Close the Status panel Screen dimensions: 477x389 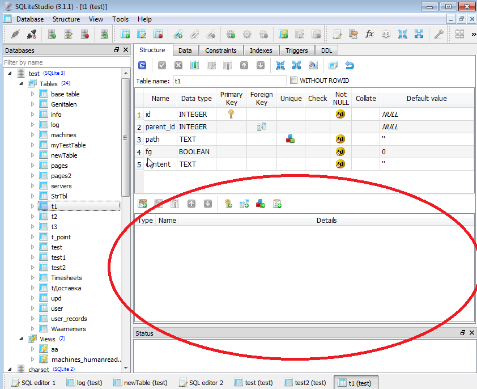coord(471,333)
